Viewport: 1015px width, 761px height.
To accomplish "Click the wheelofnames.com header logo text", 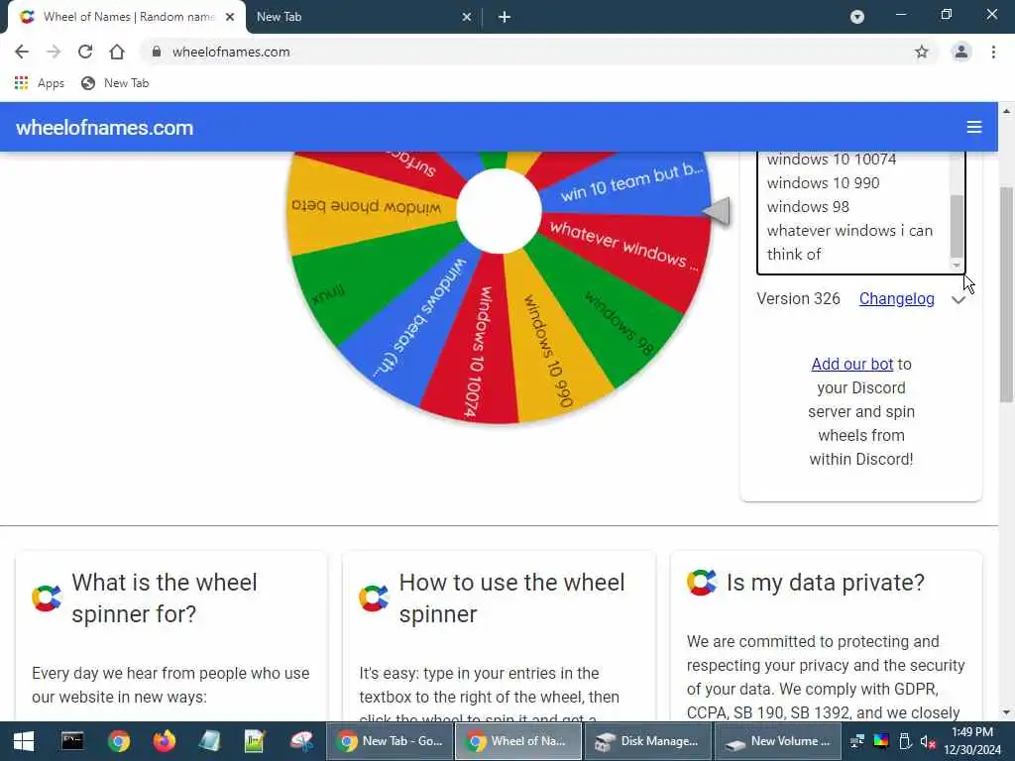I will (x=104, y=128).
